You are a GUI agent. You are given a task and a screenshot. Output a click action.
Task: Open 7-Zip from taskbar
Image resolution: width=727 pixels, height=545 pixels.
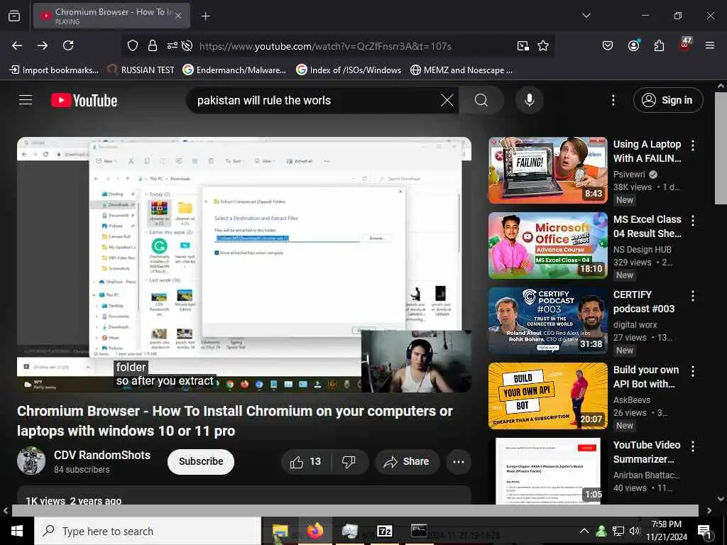(384, 531)
